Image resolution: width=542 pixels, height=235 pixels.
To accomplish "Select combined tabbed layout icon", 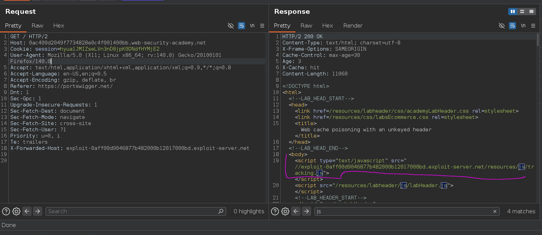I will pyautogui.click(x=531, y=11).
